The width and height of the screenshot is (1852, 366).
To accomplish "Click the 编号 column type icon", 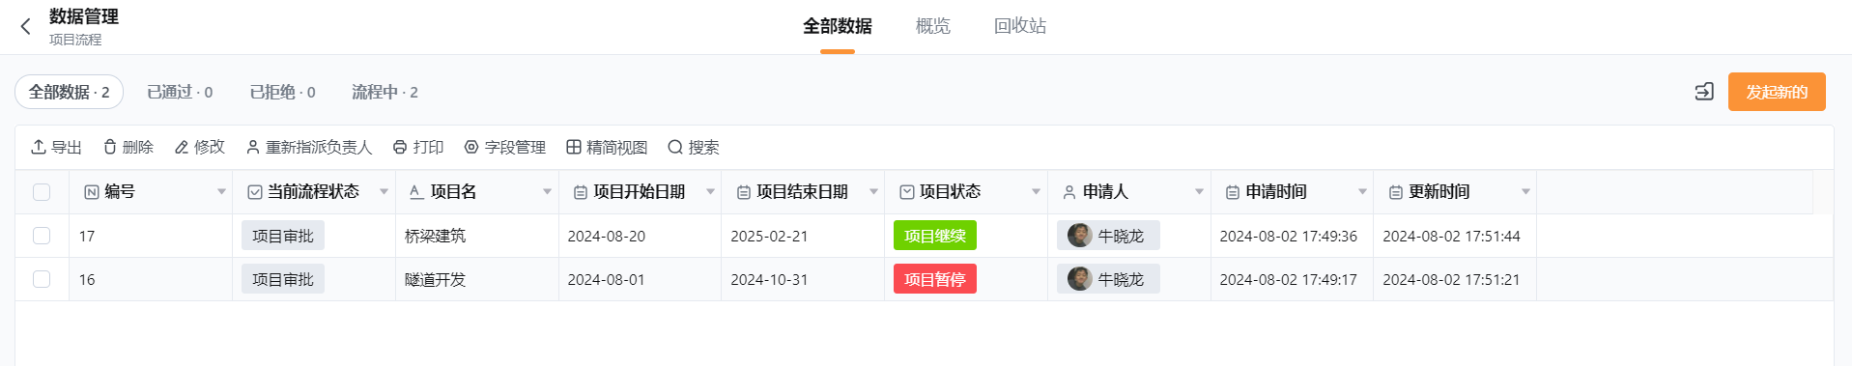I will click(x=92, y=192).
